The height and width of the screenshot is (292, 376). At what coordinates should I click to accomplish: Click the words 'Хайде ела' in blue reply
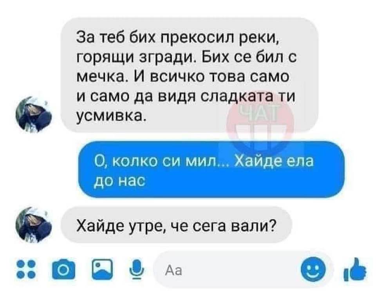click(x=274, y=161)
